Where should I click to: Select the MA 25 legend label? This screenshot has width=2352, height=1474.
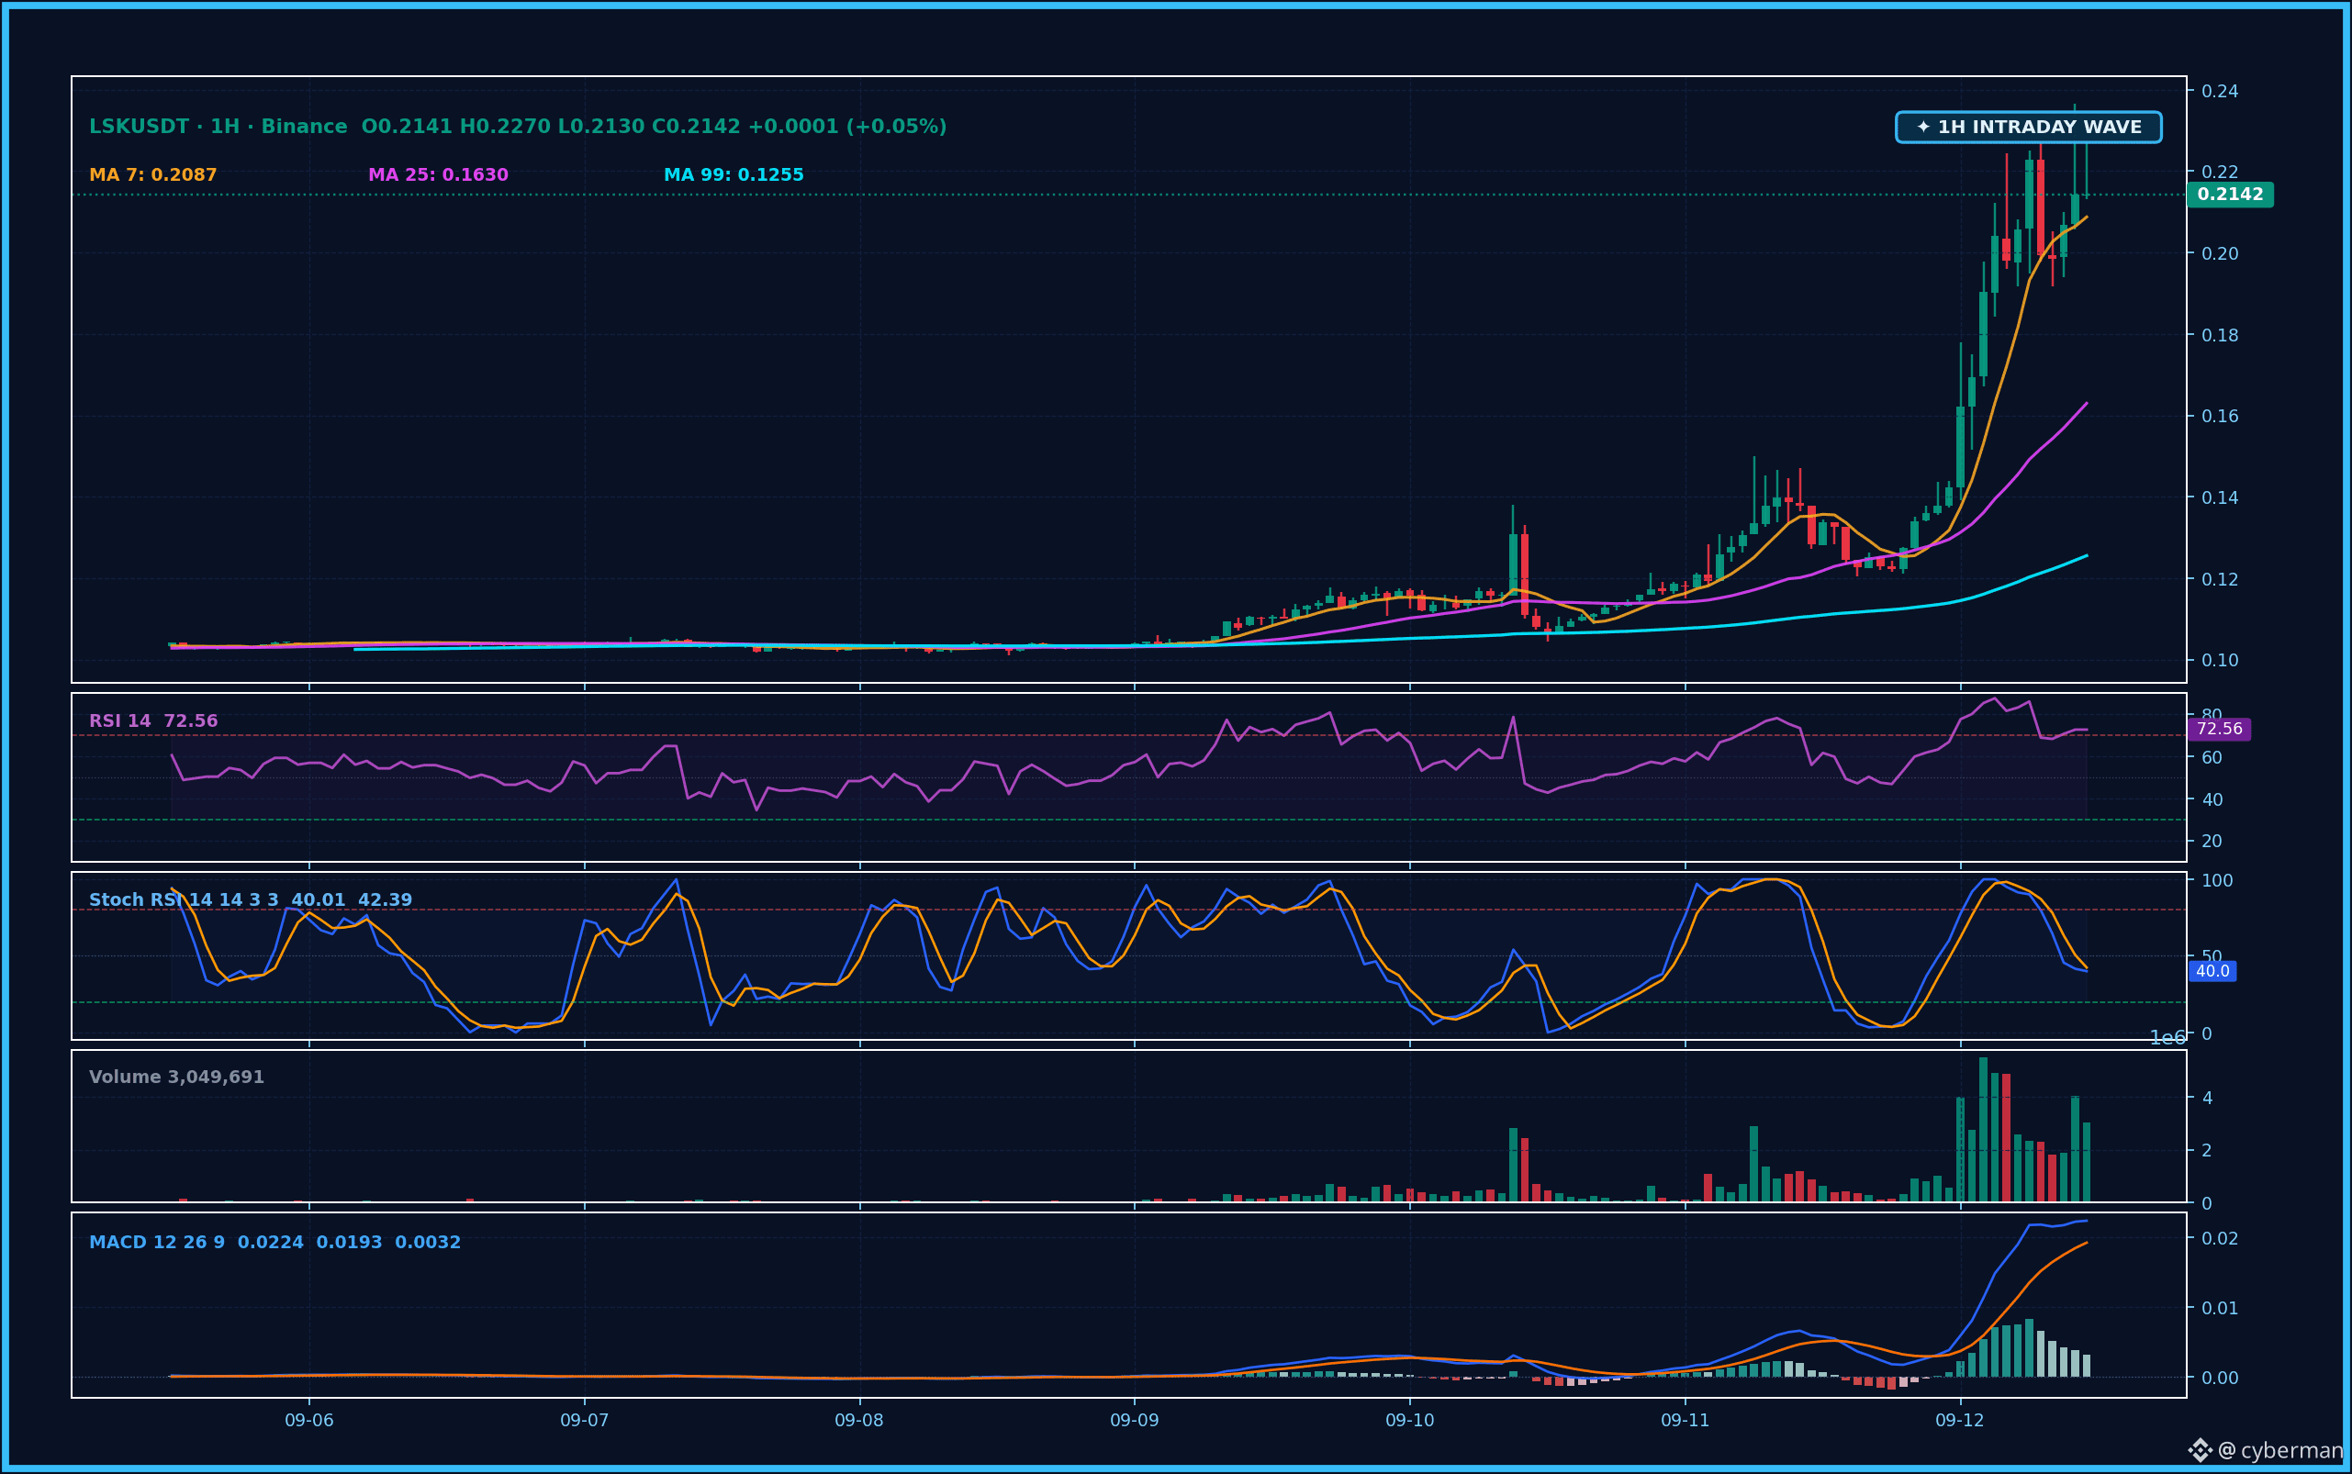pos(438,174)
